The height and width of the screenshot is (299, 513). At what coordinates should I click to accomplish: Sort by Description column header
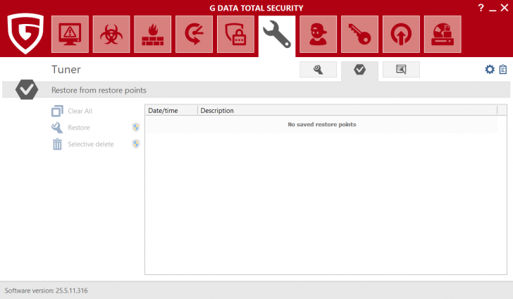[x=347, y=111]
